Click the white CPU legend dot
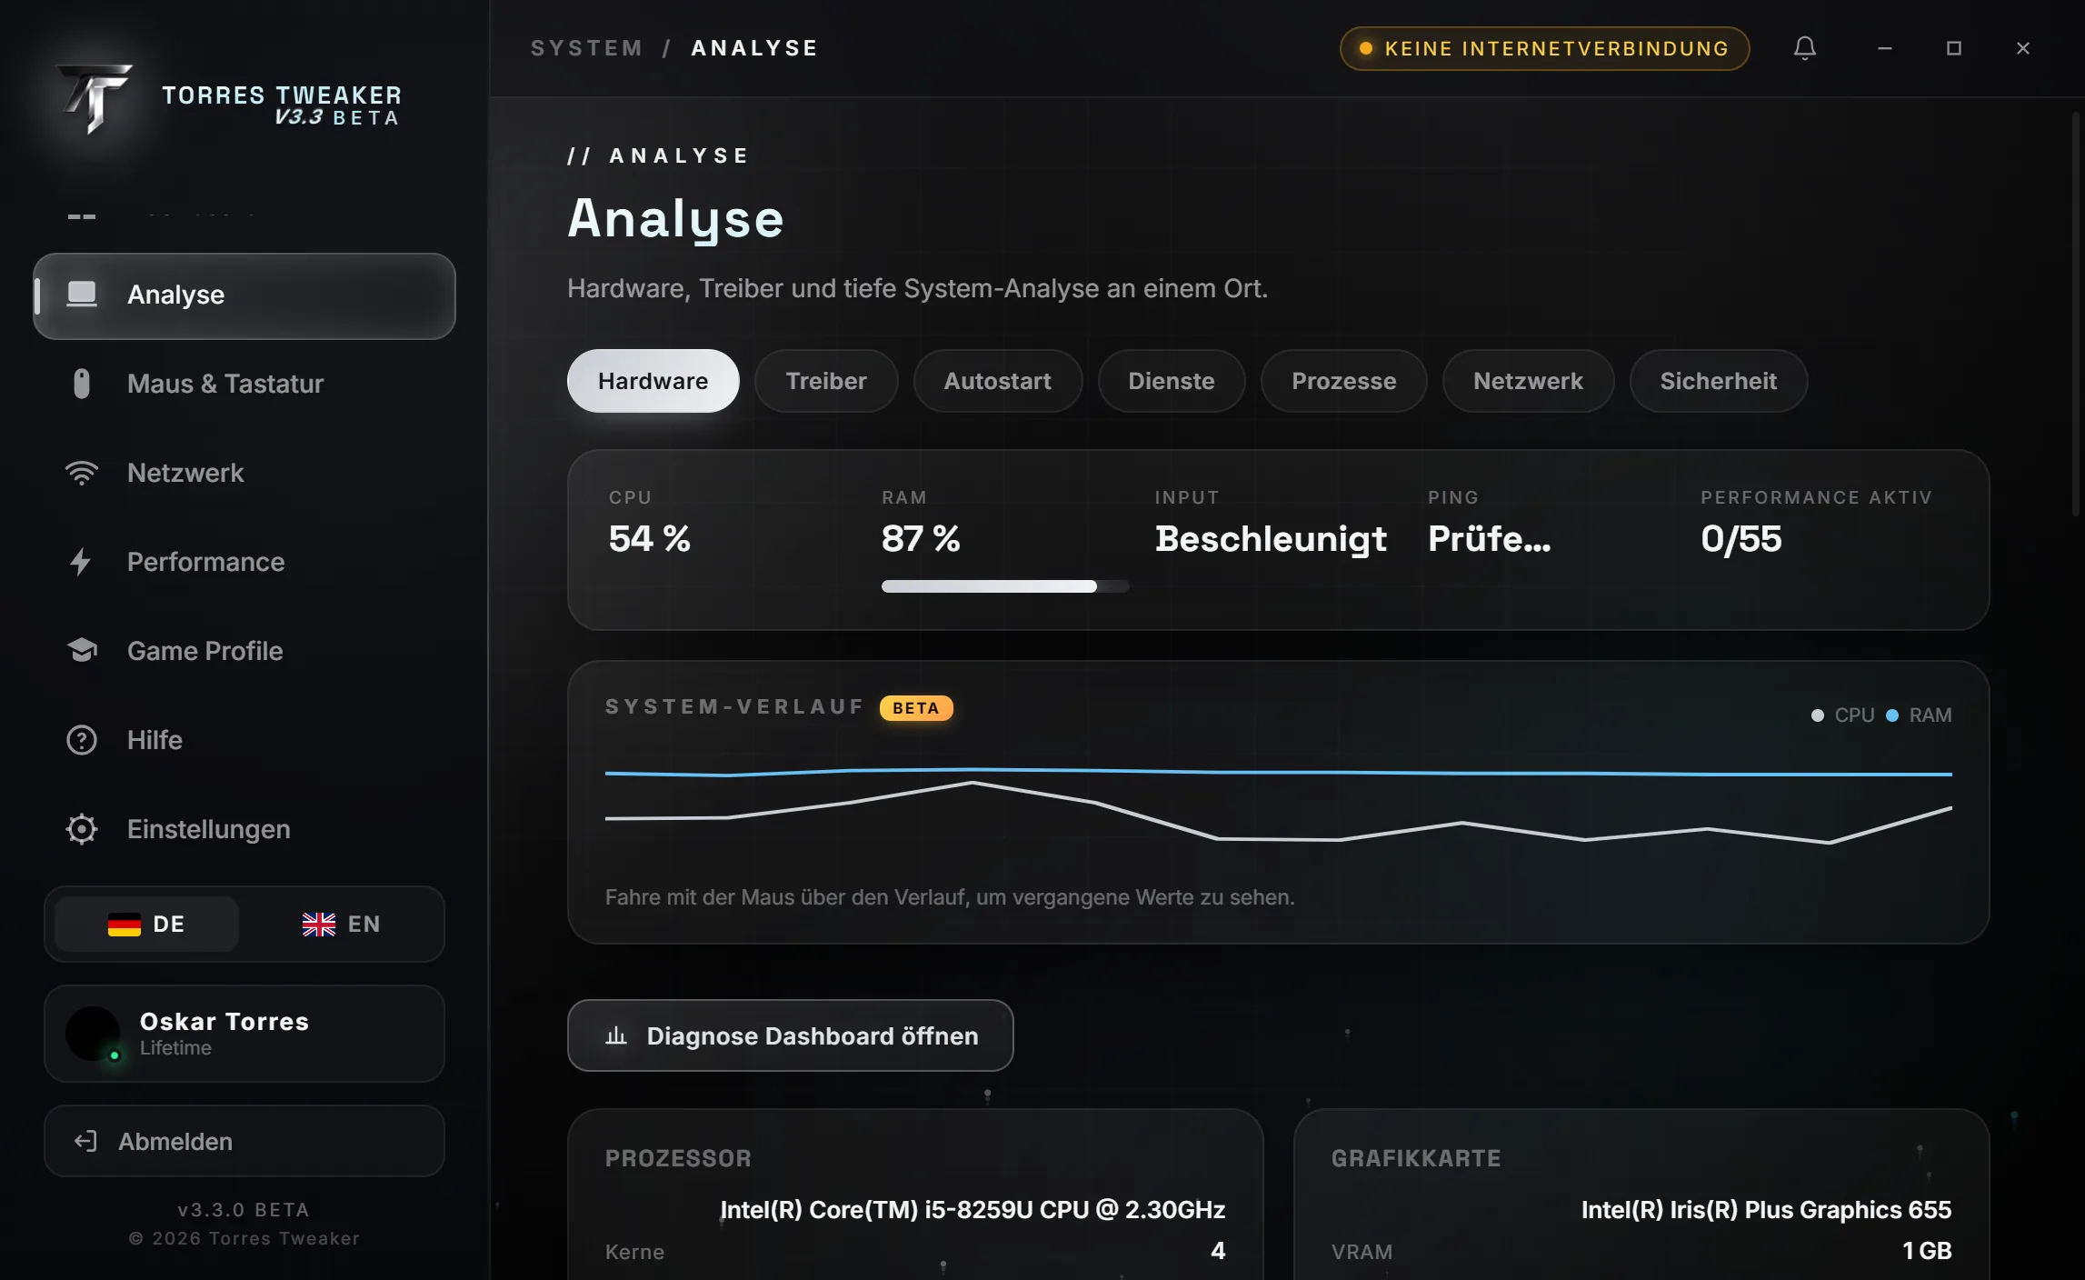2085x1280 pixels. (x=1817, y=715)
